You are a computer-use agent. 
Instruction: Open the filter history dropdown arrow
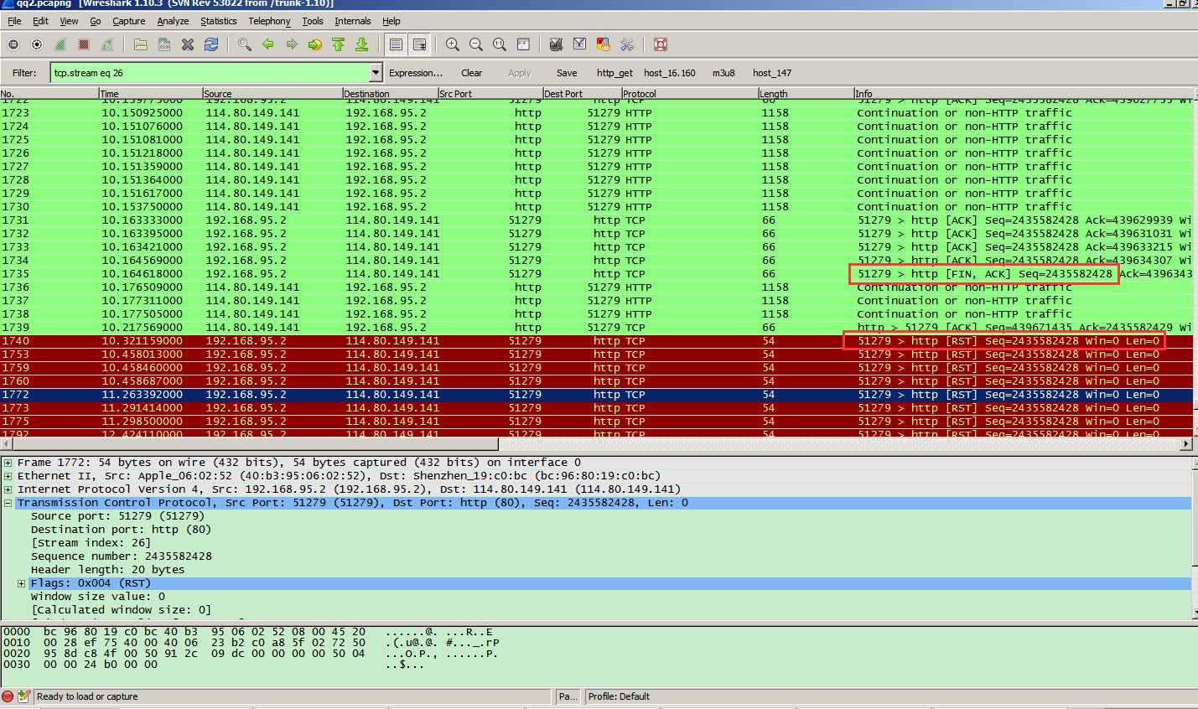(x=376, y=73)
